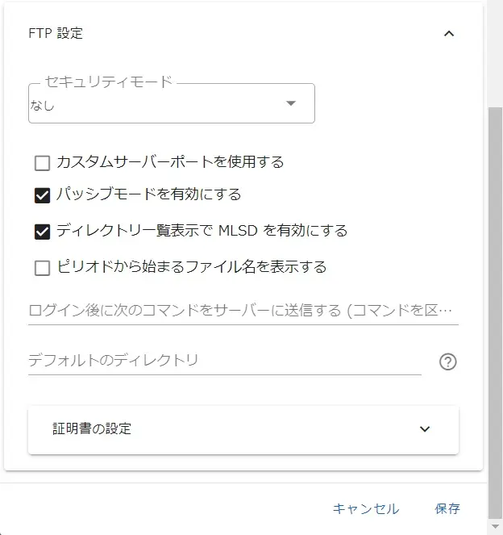Click the ピリオドから始まるファイル名を表示する label text
The width and height of the screenshot is (503, 535).
(191, 267)
